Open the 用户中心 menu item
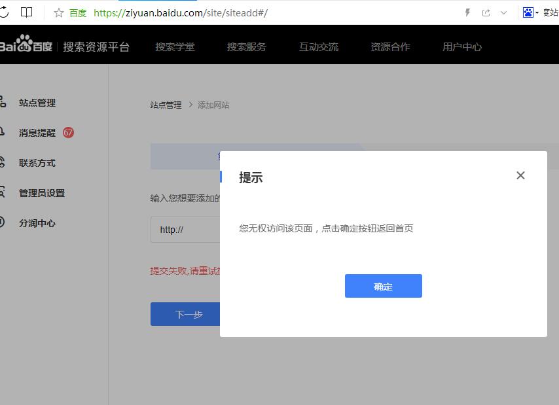 462,46
